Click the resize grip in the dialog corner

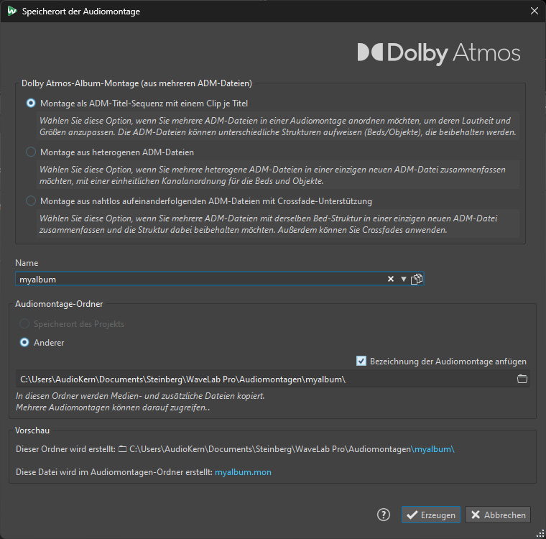pos(540,533)
